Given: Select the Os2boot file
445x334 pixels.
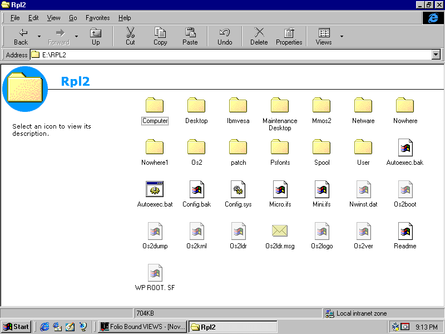Looking at the screenshot, I should pos(405,194).
